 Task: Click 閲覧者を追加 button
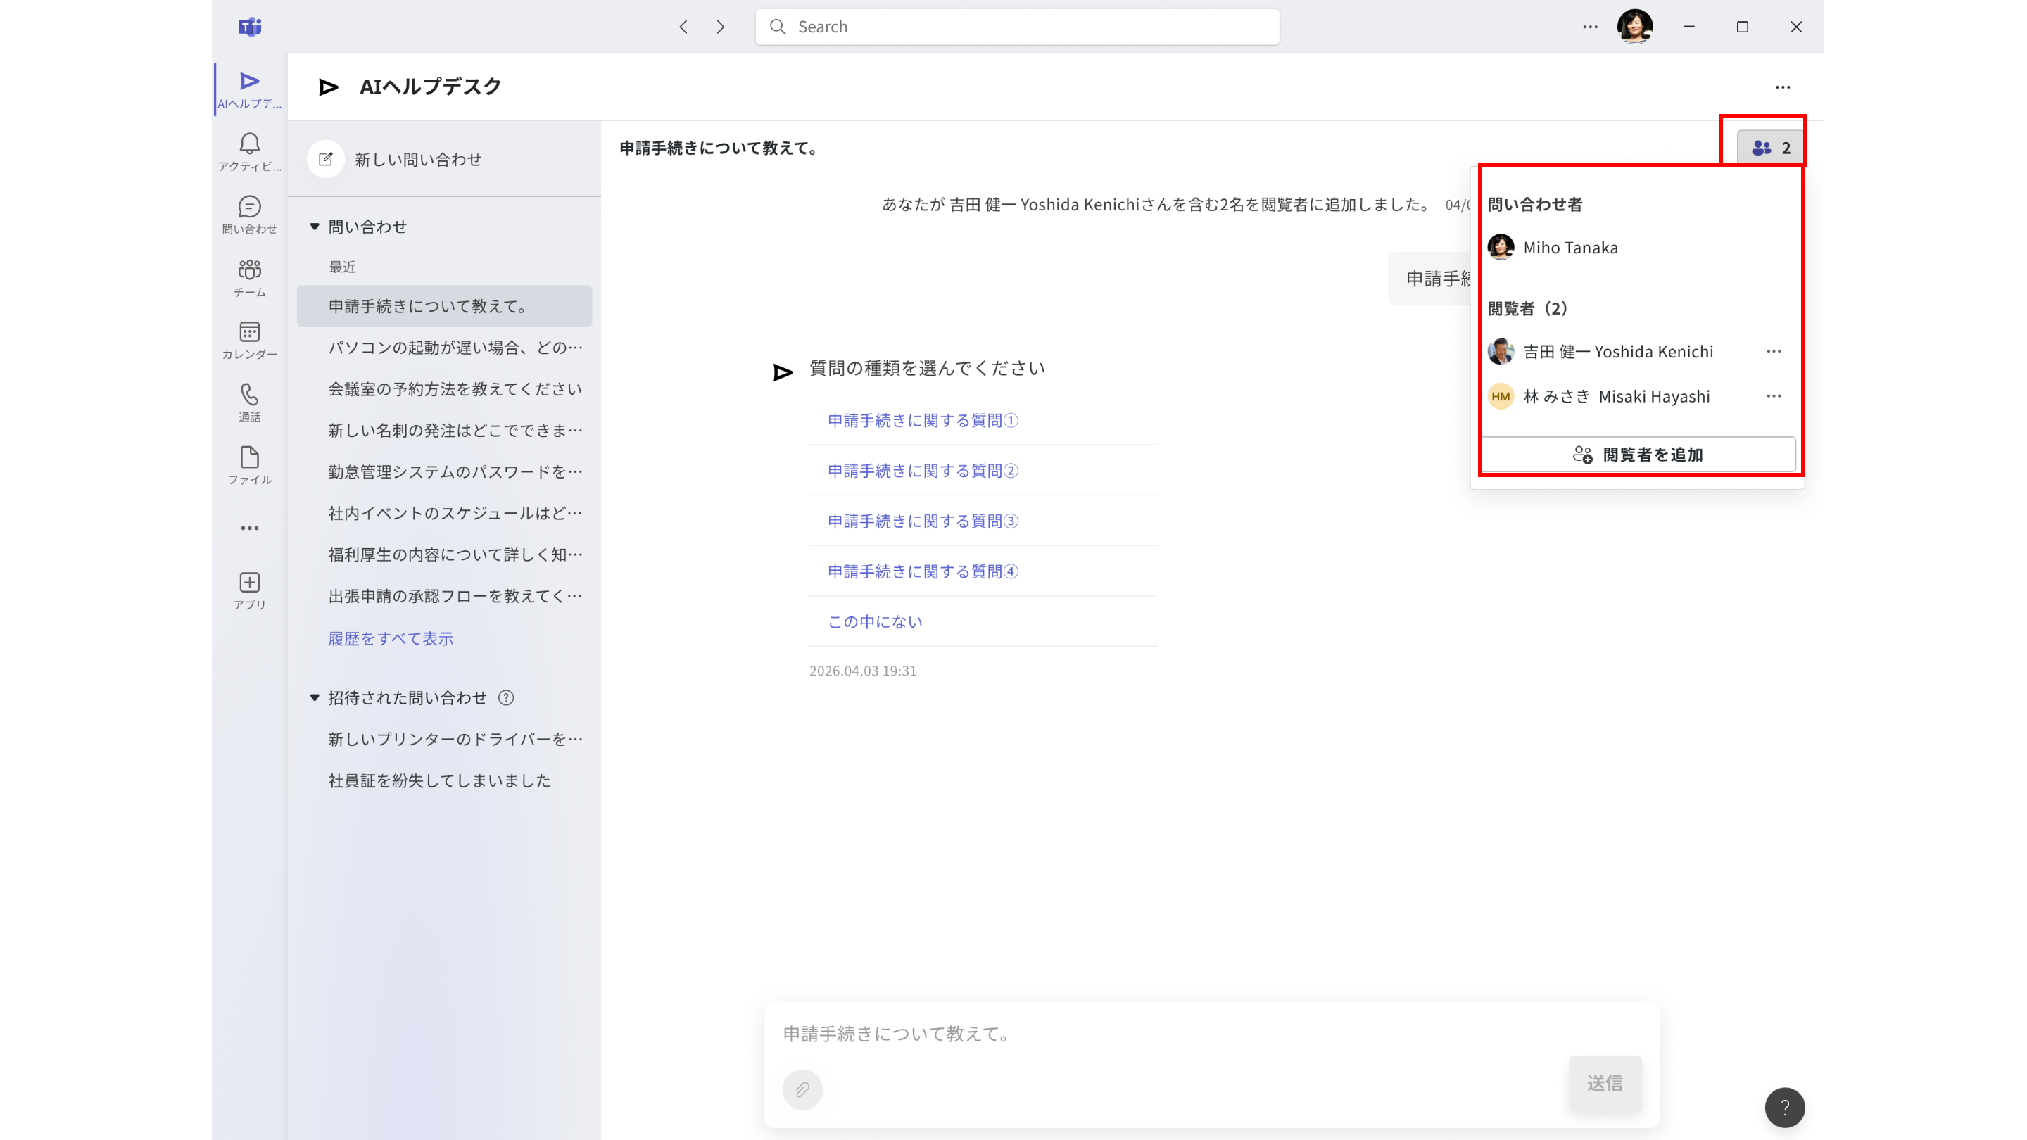point(1638,455)
